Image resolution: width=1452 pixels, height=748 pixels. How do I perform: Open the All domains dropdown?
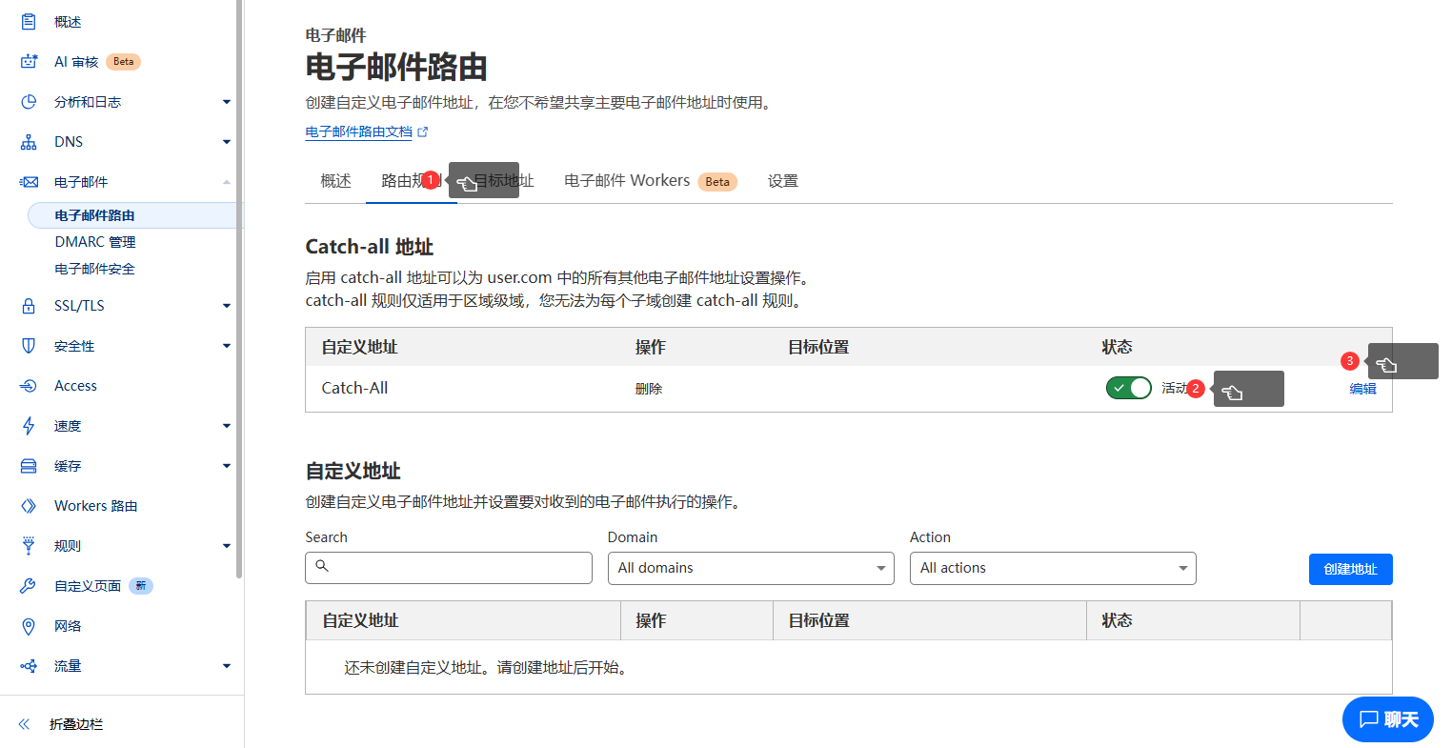click(751, 568)
